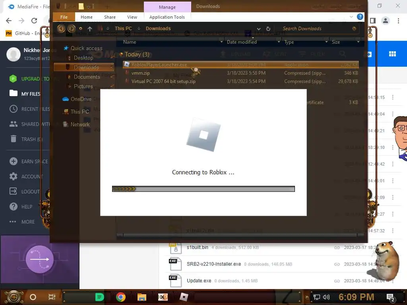The height and width of the screenshot is (305, 407).
Task: Click the Roblox connecting progress bar
Action: click(203, 189)
